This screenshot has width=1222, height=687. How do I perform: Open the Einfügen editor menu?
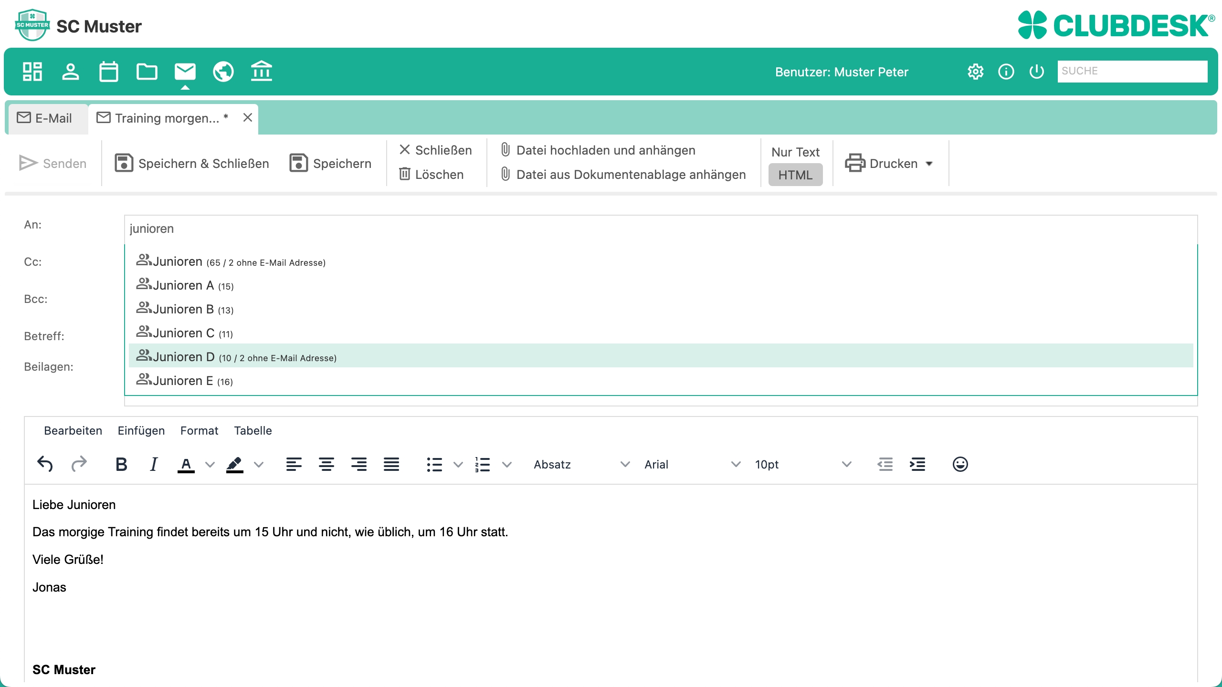(x=141, y=431)
